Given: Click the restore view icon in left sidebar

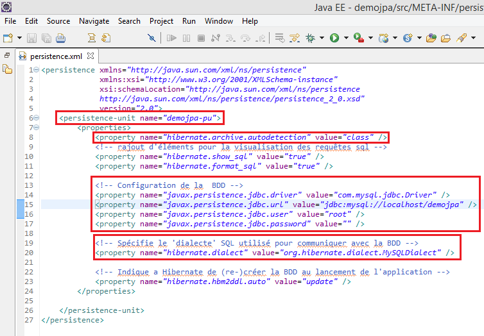Looking at the screenshot, I should pos(7,56).
